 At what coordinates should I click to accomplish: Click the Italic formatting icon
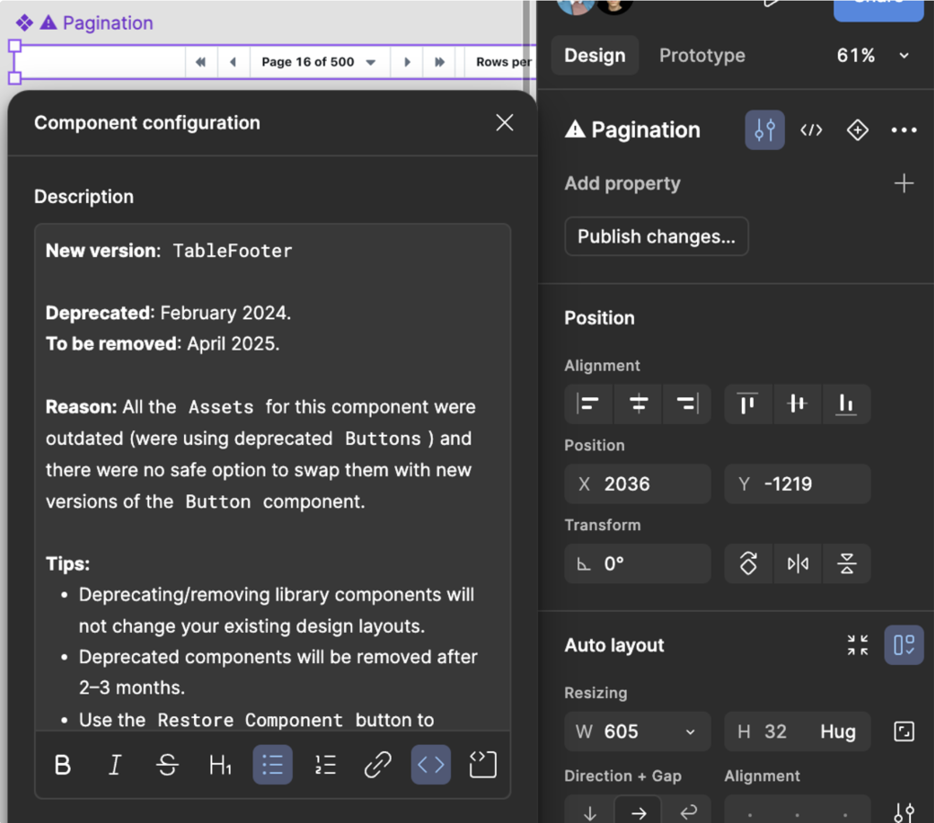[115, 765]
